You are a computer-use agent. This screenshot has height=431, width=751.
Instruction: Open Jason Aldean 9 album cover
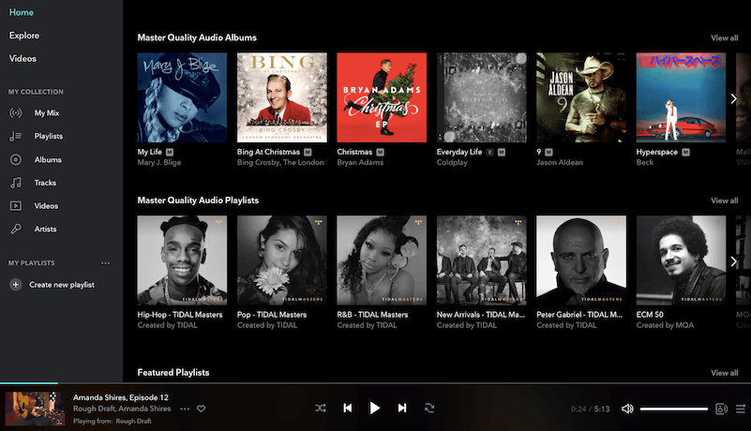pos(581,97)
